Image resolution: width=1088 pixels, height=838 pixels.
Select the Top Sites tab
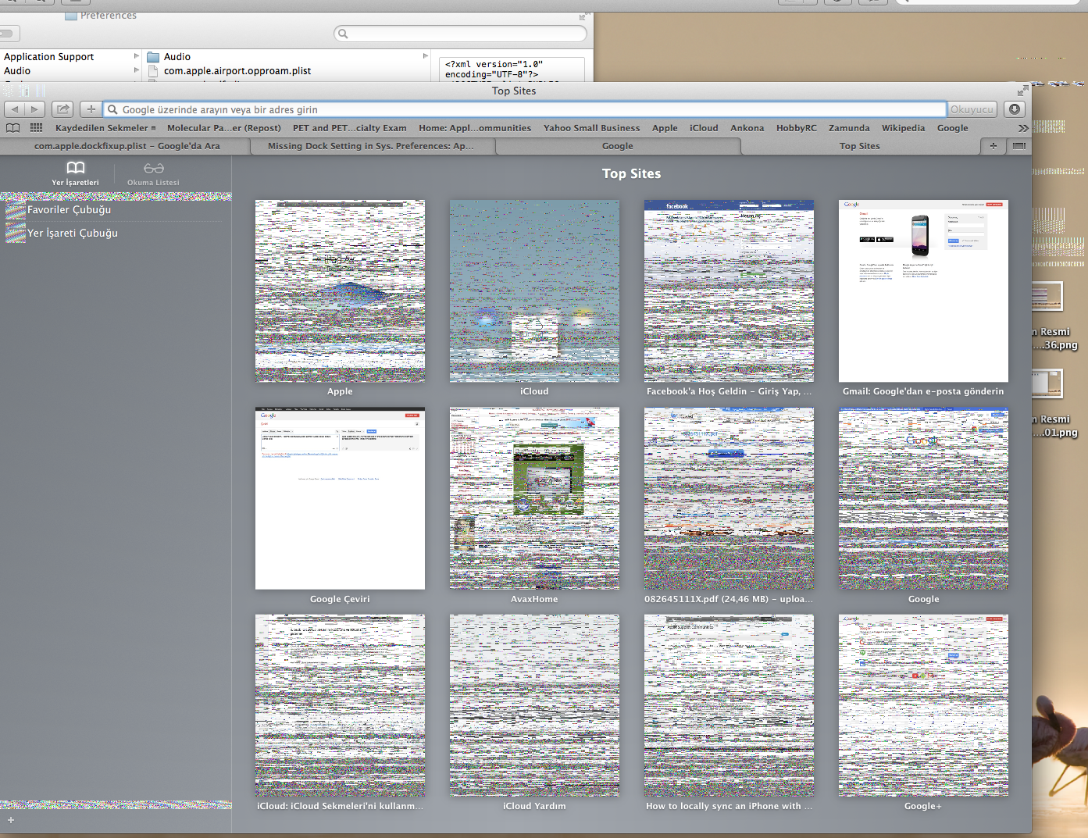coord(860,146)
